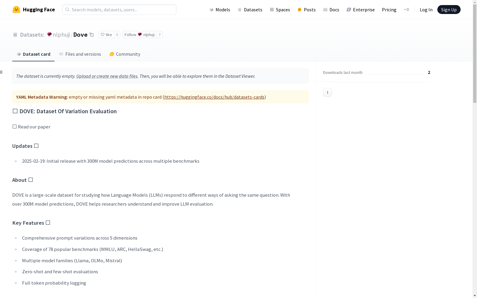Screen dimensions: 477x298
Task: Click the Hugging Face logo icon
Action: pos(16,10)
